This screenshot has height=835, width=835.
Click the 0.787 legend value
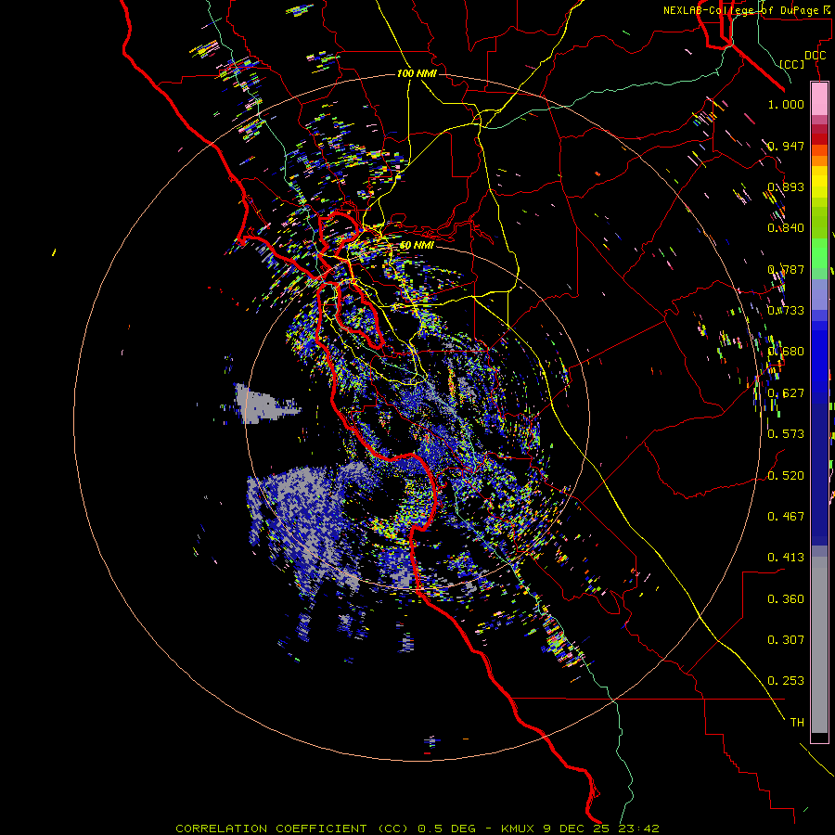coord(786,269)
